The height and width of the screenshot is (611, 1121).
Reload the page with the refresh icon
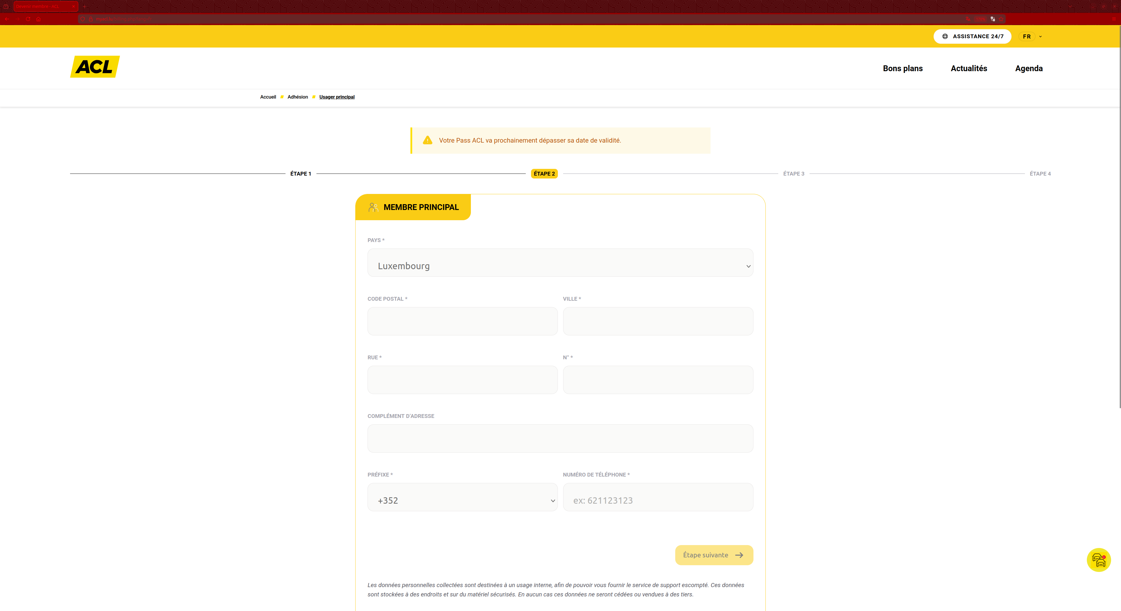pos(28,19)
